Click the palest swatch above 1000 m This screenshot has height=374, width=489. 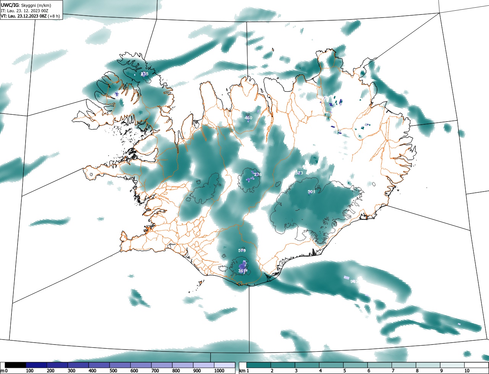pos(225,365)
